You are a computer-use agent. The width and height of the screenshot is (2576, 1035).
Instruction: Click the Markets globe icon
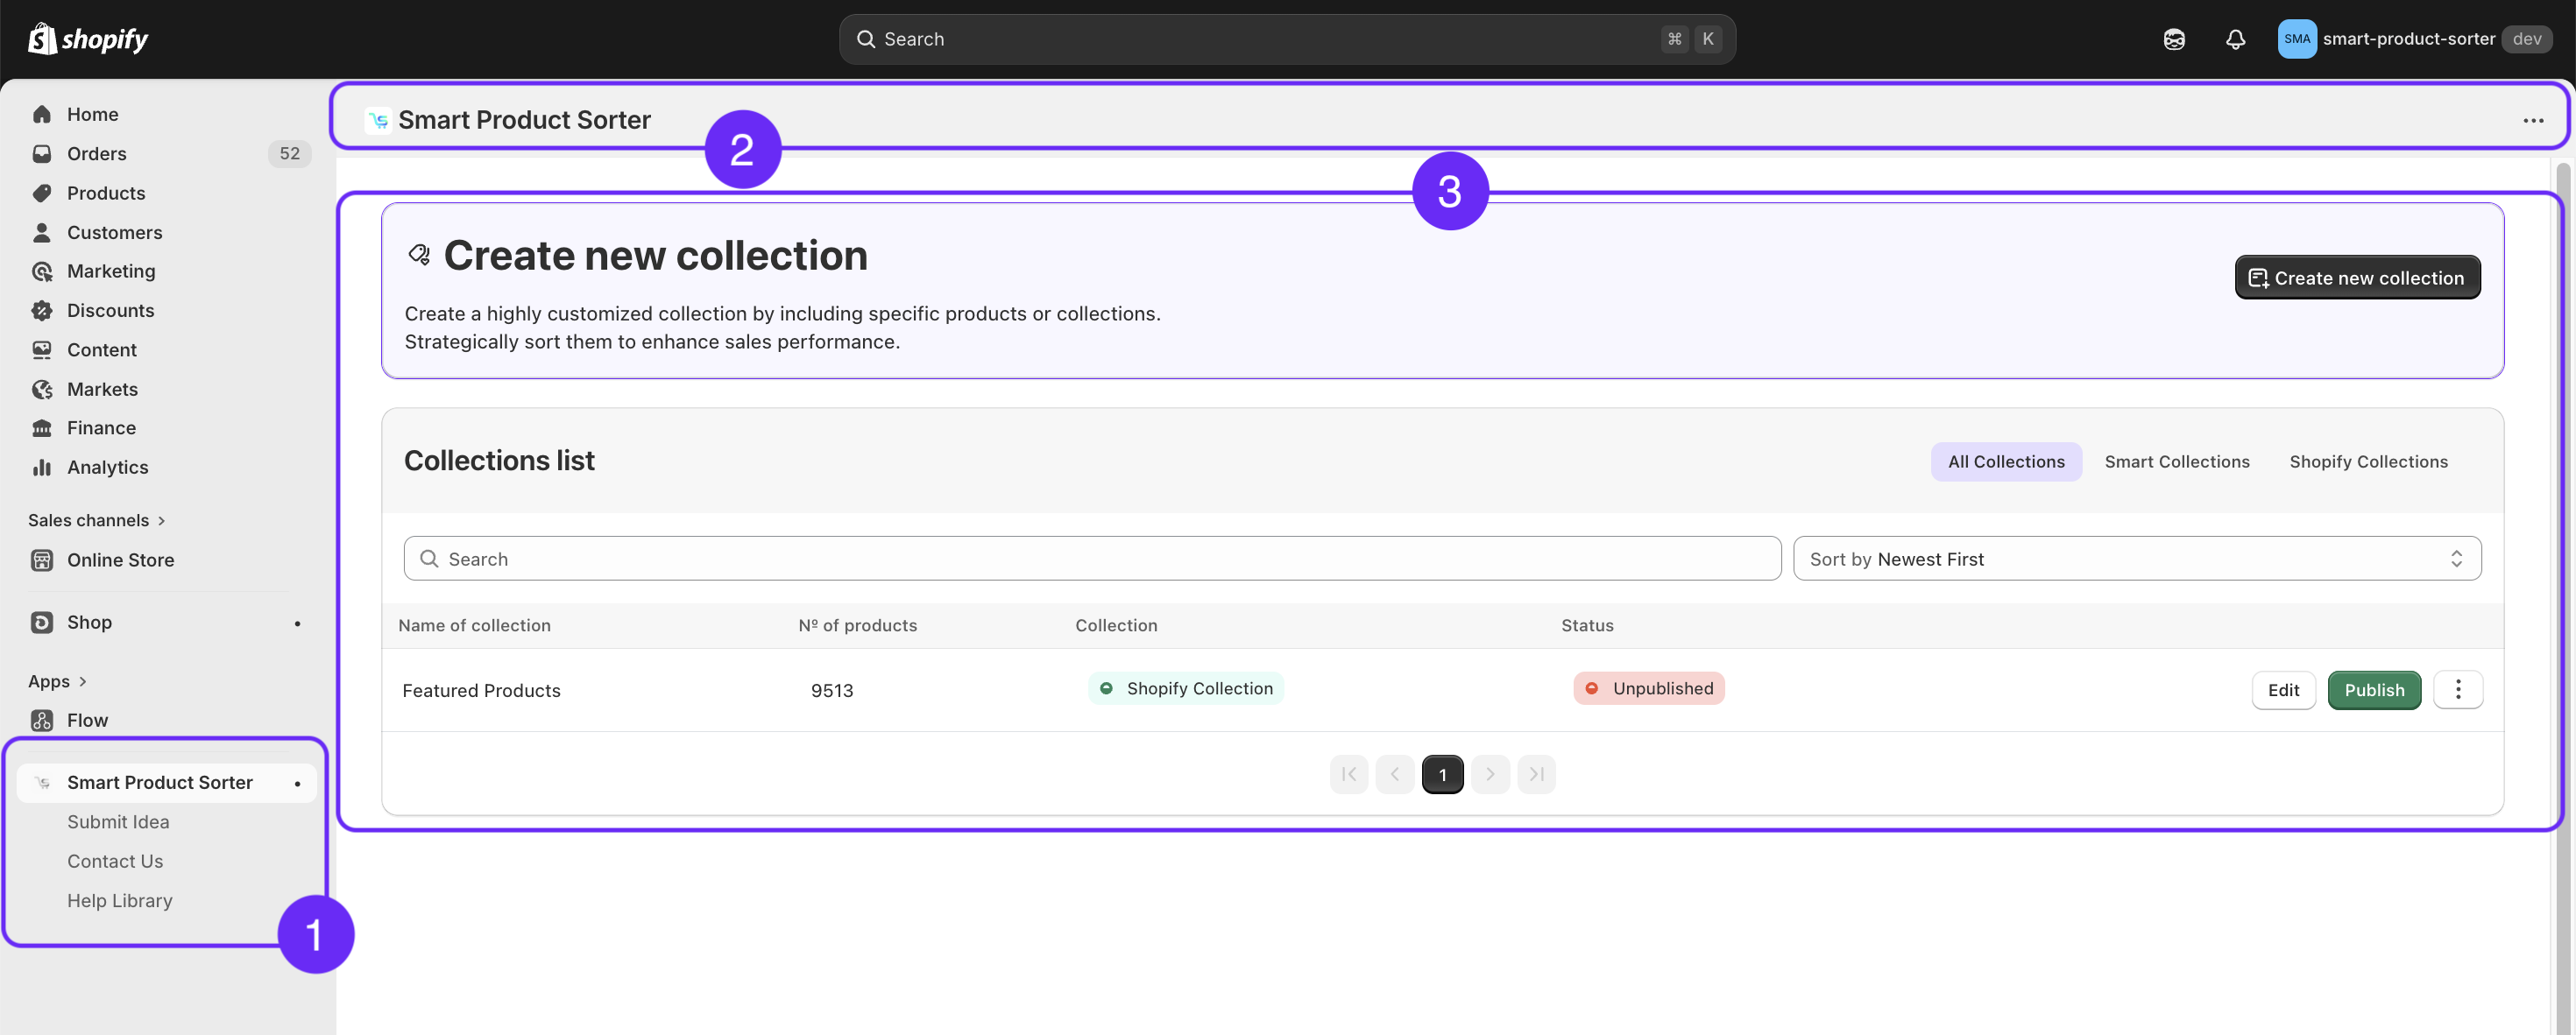[x=42, y=390]
